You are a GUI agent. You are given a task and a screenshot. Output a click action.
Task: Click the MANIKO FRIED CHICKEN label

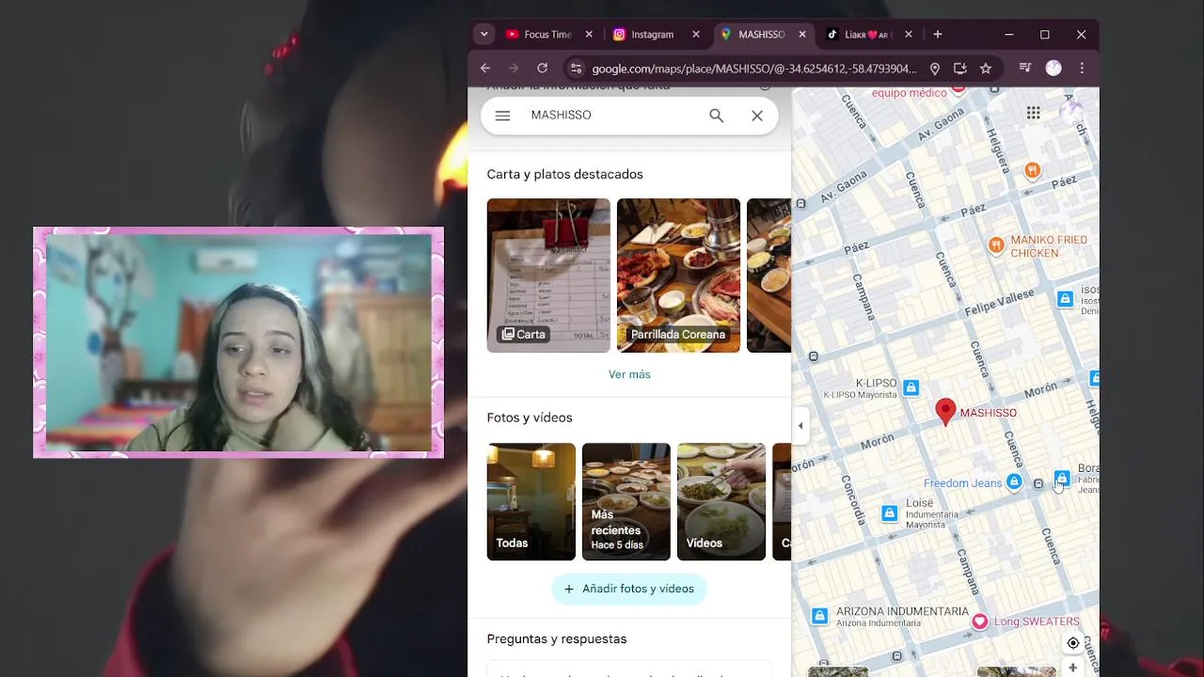1049,246
